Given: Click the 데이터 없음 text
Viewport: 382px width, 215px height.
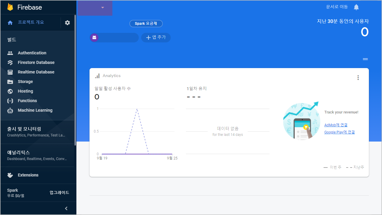Looking at the screenshot, I should [228, 129].
